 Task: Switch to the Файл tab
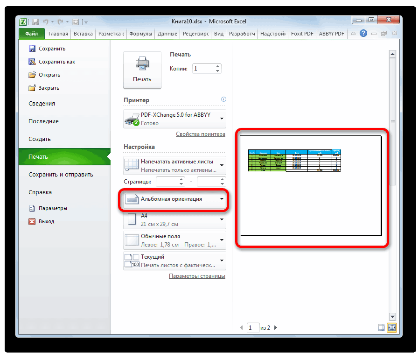coord(31,34)
